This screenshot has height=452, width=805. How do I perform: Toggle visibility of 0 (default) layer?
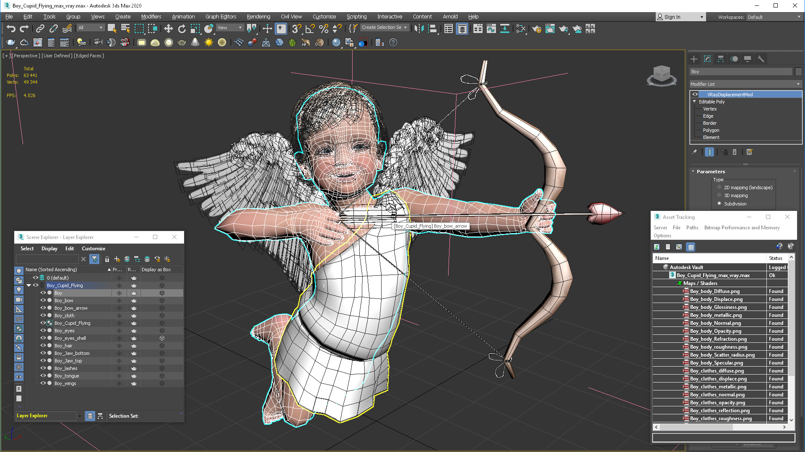pyautogui.click(x=36, y=278)
